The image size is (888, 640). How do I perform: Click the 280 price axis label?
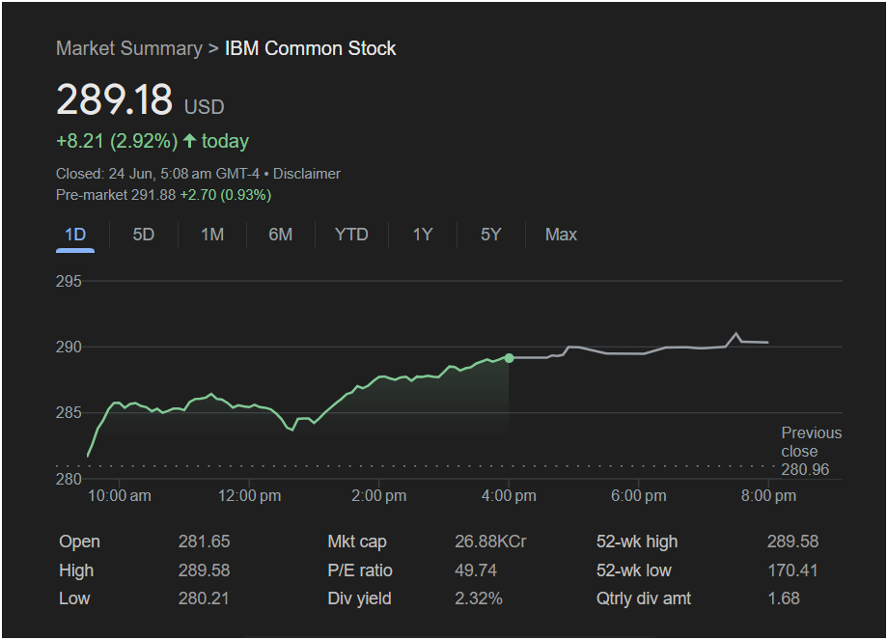(69, 479)
